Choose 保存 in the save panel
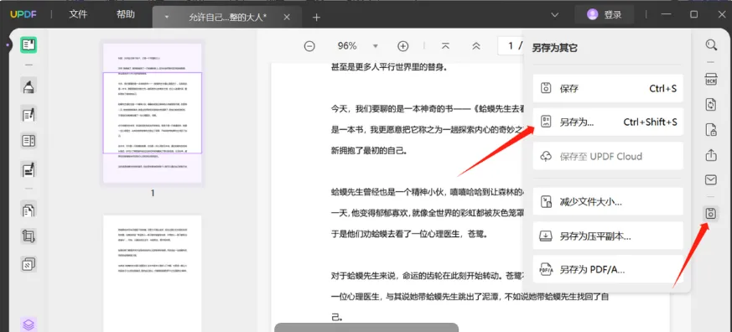This screenshot has height=332, width=732. pos(608,88)
